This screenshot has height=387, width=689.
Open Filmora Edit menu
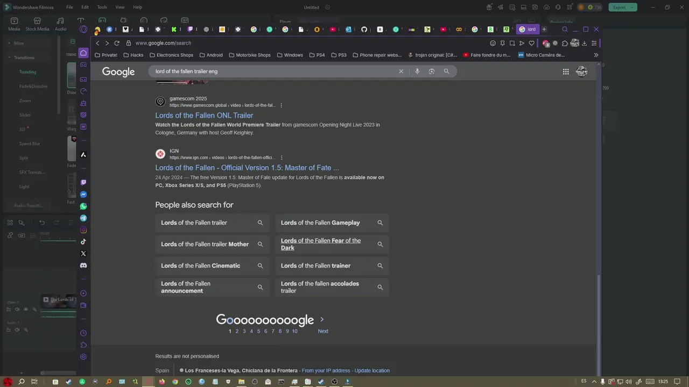(x=85, y=8)
